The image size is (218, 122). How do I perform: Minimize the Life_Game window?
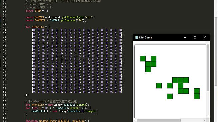point(185,37)
